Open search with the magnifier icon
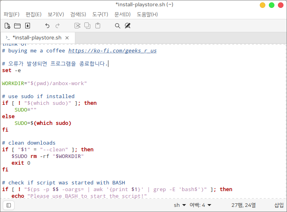Image resolution: width=287 pixels, height=212 pixels. 117,26
